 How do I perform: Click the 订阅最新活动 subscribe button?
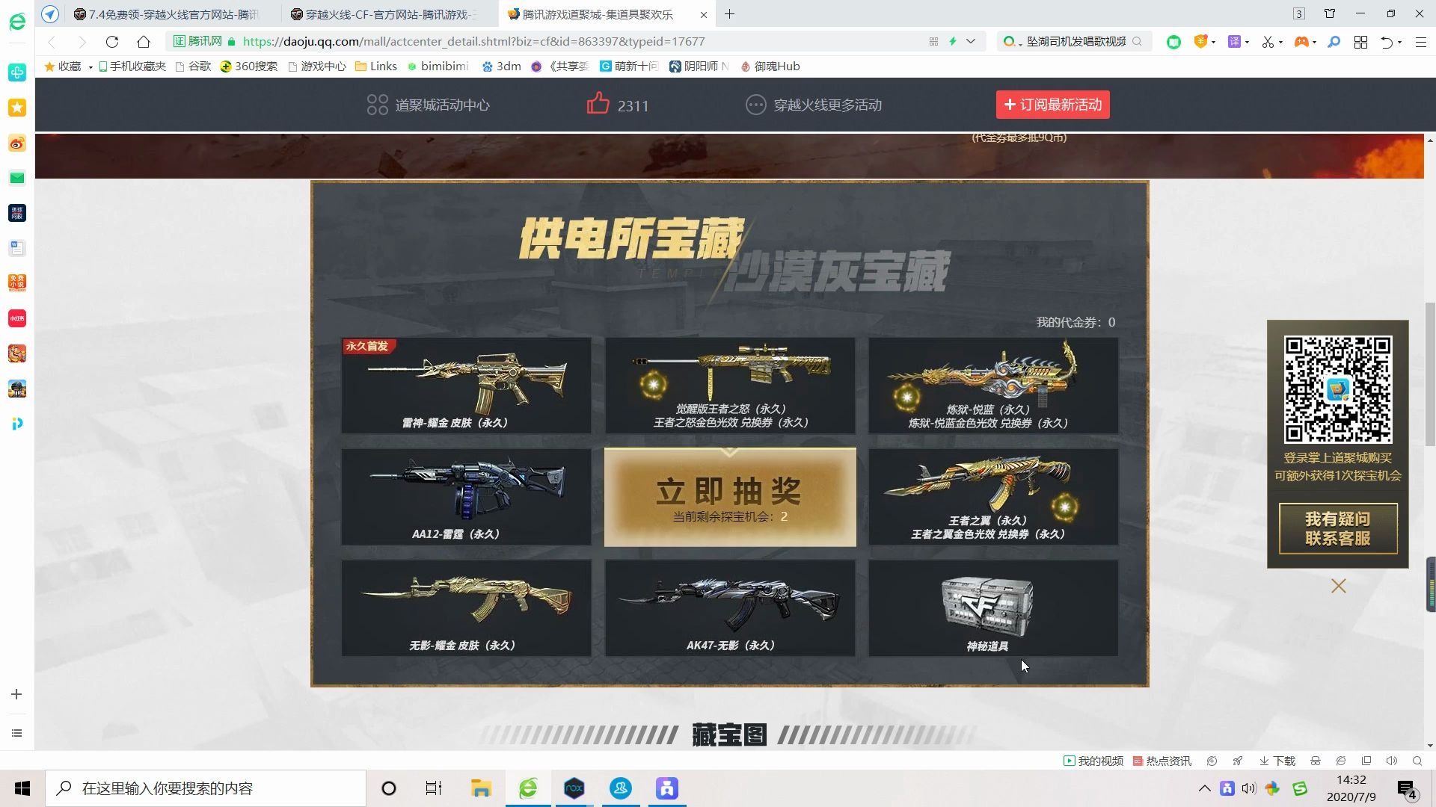pyautogui.click(x=1052, y=105)
